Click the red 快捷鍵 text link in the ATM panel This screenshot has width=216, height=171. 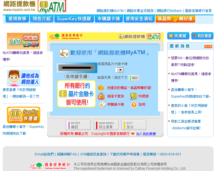point(143,96)
